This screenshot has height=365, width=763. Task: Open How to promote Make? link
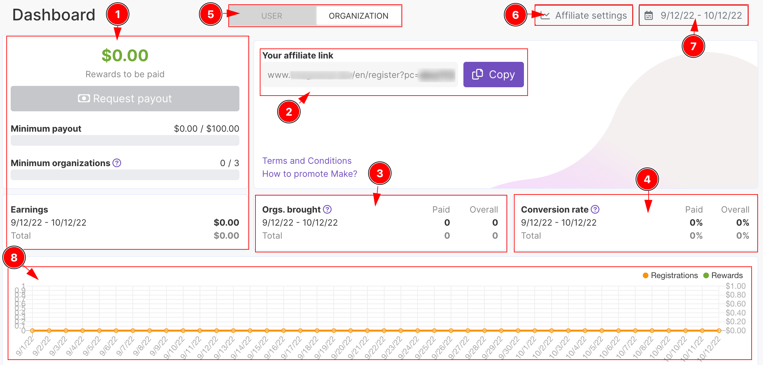[310, 174]
